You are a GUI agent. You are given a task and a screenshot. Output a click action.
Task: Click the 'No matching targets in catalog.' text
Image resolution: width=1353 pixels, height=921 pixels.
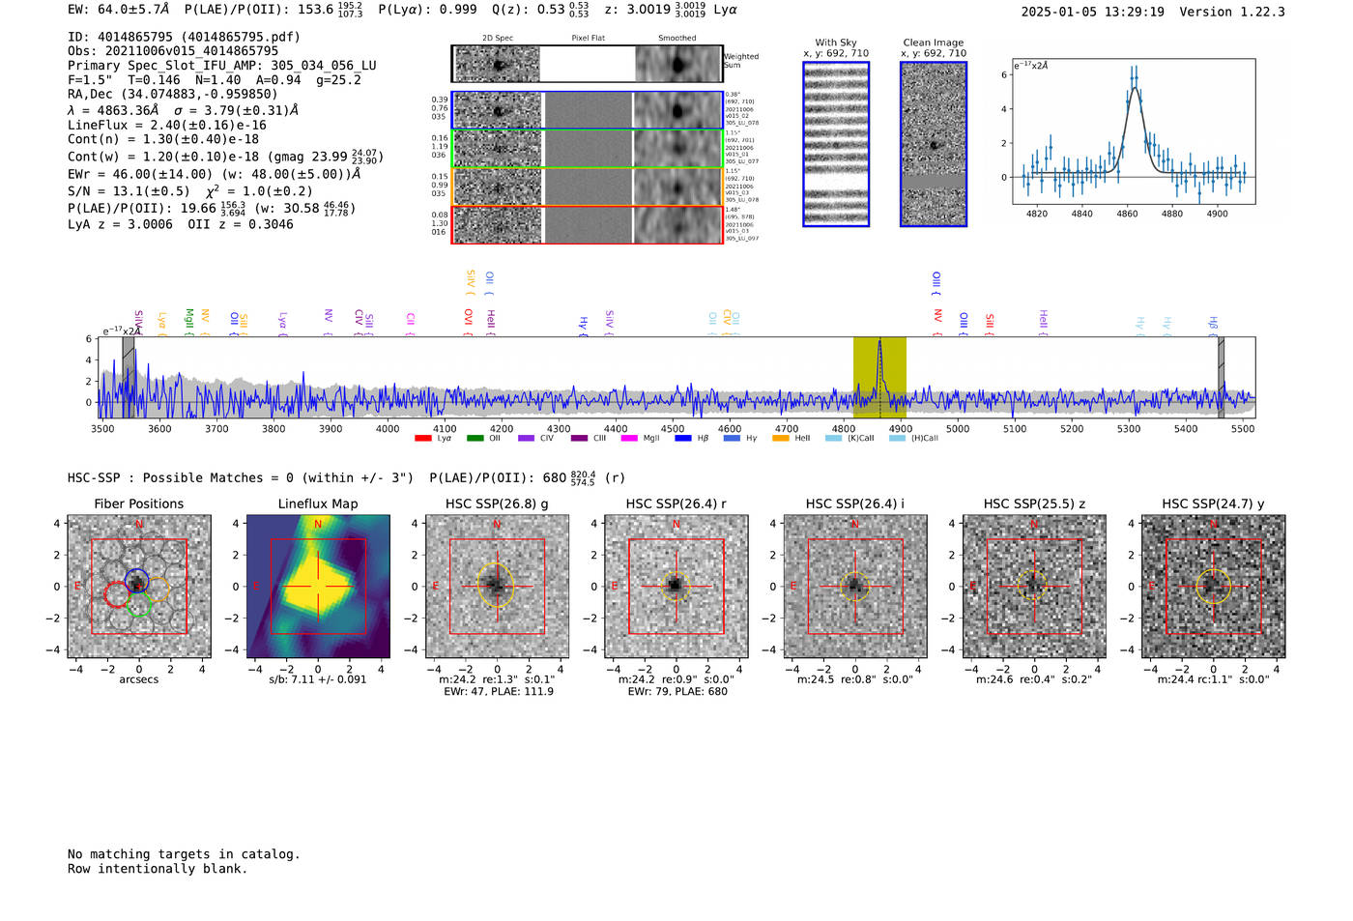(184, 854)
